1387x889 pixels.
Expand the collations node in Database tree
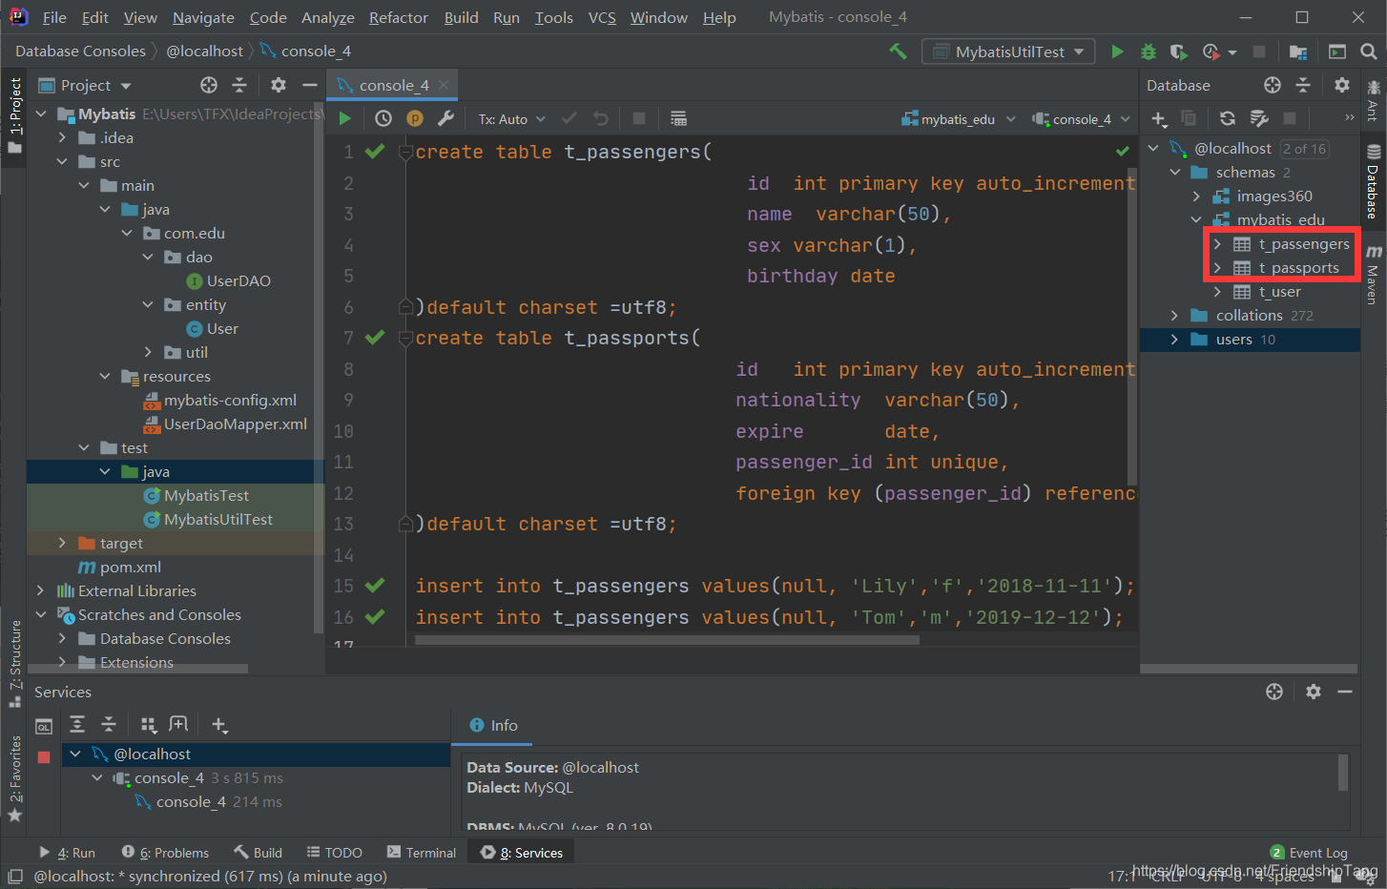[1174, 316]
